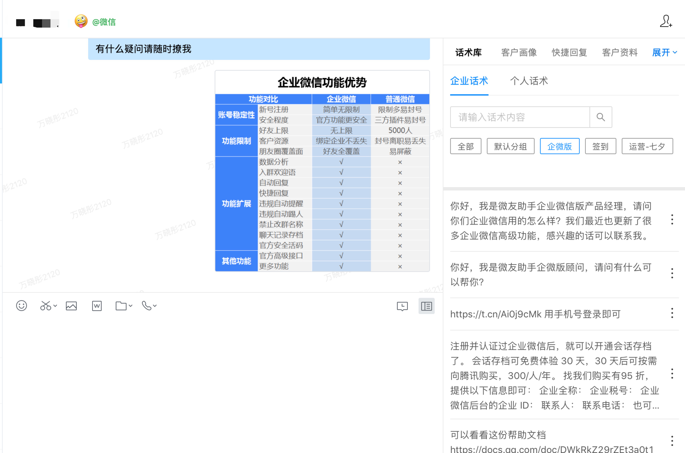Select the 企业话术 sub-tab
The image size is (685, 453).
click(469, 81)
